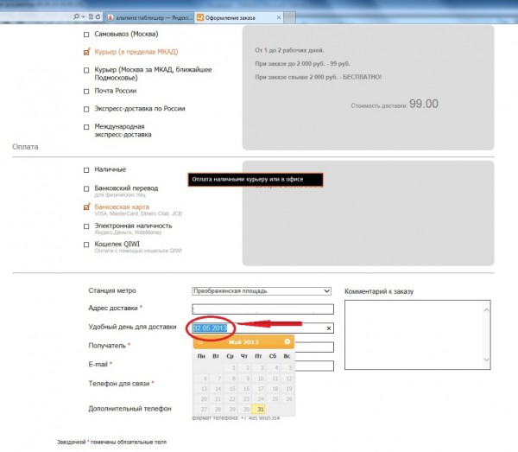Click the Удобный день для доставки date field
The image size is (518, 452).
pyautogui.click(x=262, y=328)
